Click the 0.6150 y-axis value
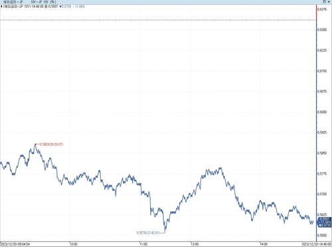Image resolution: width=332 pixels, height=247 pixels. [322, 71]
